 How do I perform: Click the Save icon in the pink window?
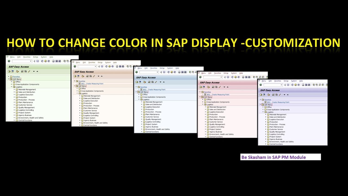coord(228,77)
